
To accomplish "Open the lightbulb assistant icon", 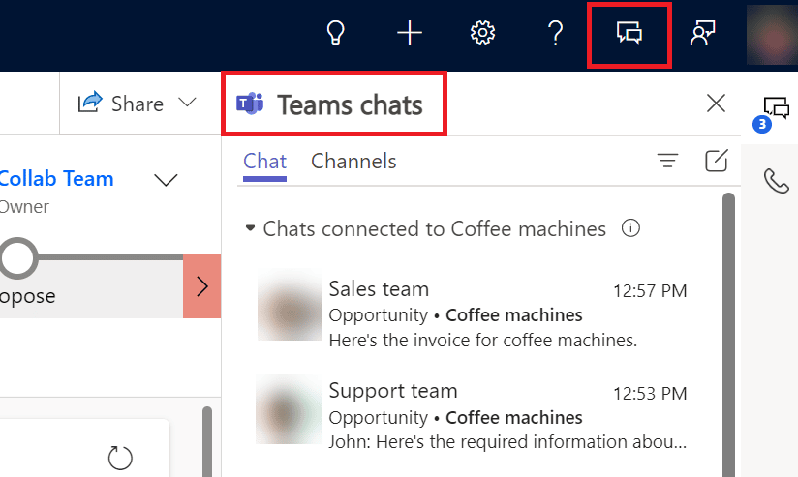I will tap(335, 33).
